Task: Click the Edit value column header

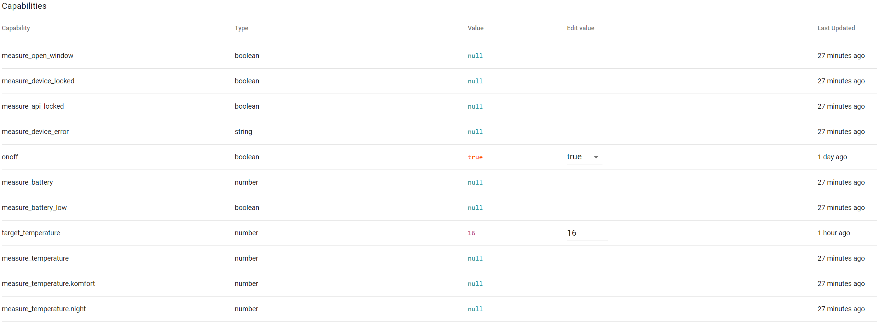Action: point(580,28)
